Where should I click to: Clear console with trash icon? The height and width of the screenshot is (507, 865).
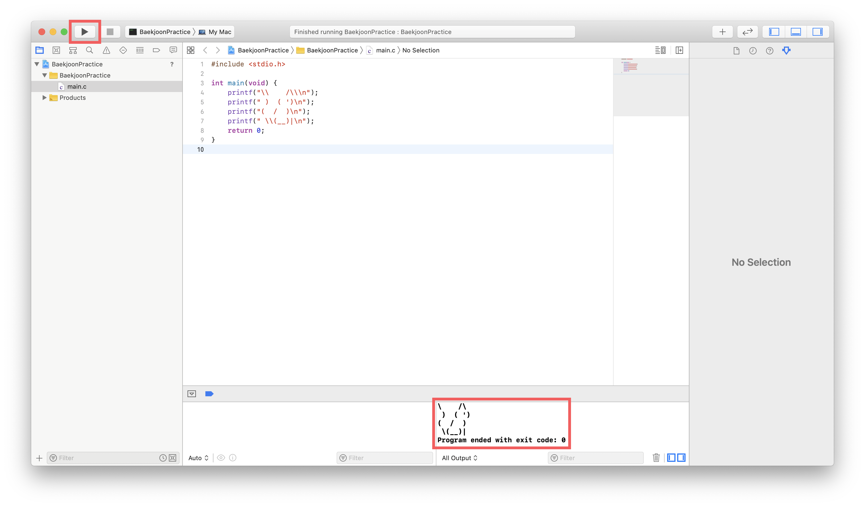coord(656,458)
